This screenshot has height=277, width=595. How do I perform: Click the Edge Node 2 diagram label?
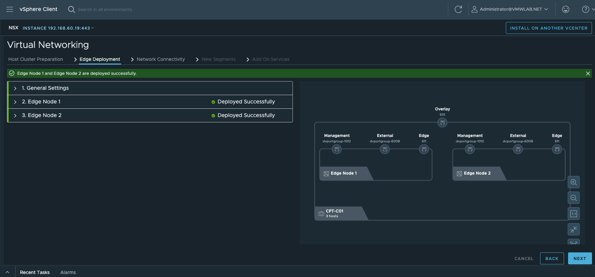[477, 173]
